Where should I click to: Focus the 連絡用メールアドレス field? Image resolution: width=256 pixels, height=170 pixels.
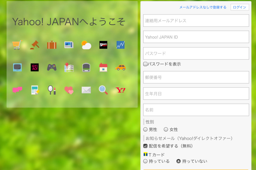[196, 20]
